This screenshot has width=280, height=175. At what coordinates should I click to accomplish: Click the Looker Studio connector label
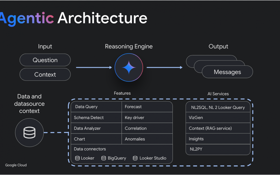[x=153, y=158]
